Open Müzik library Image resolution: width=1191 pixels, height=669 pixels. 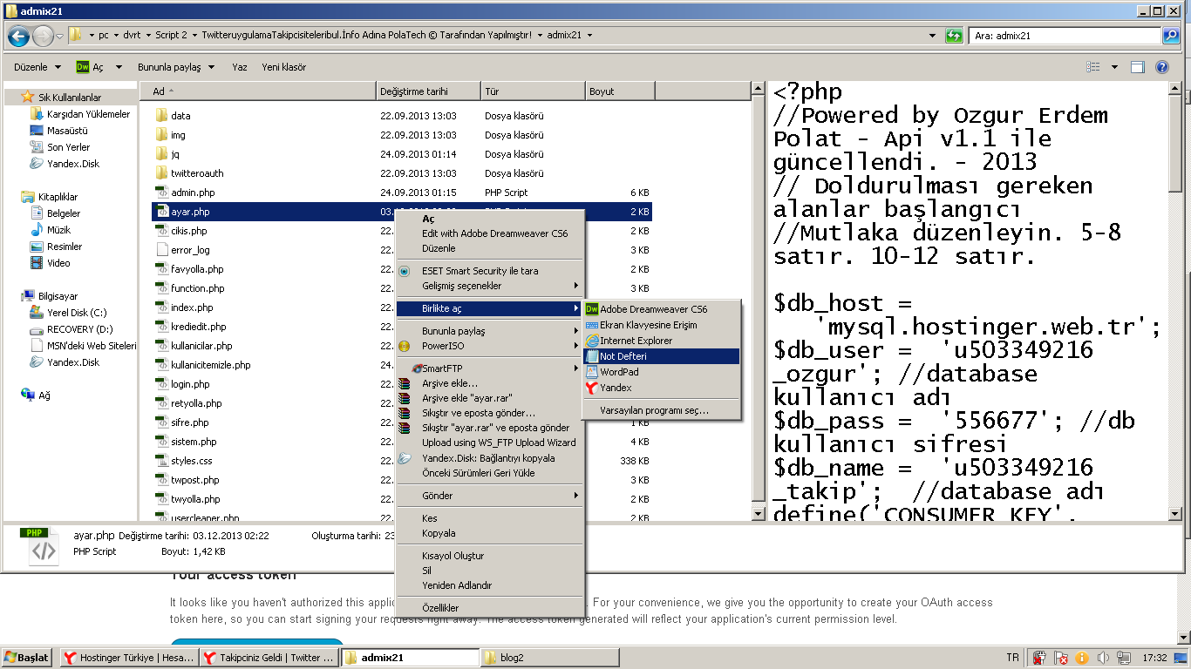tap(59, 230)
